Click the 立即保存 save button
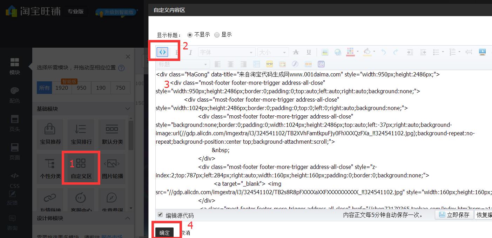Viewport: 492px width, 238px height. [x=454, y=215]
